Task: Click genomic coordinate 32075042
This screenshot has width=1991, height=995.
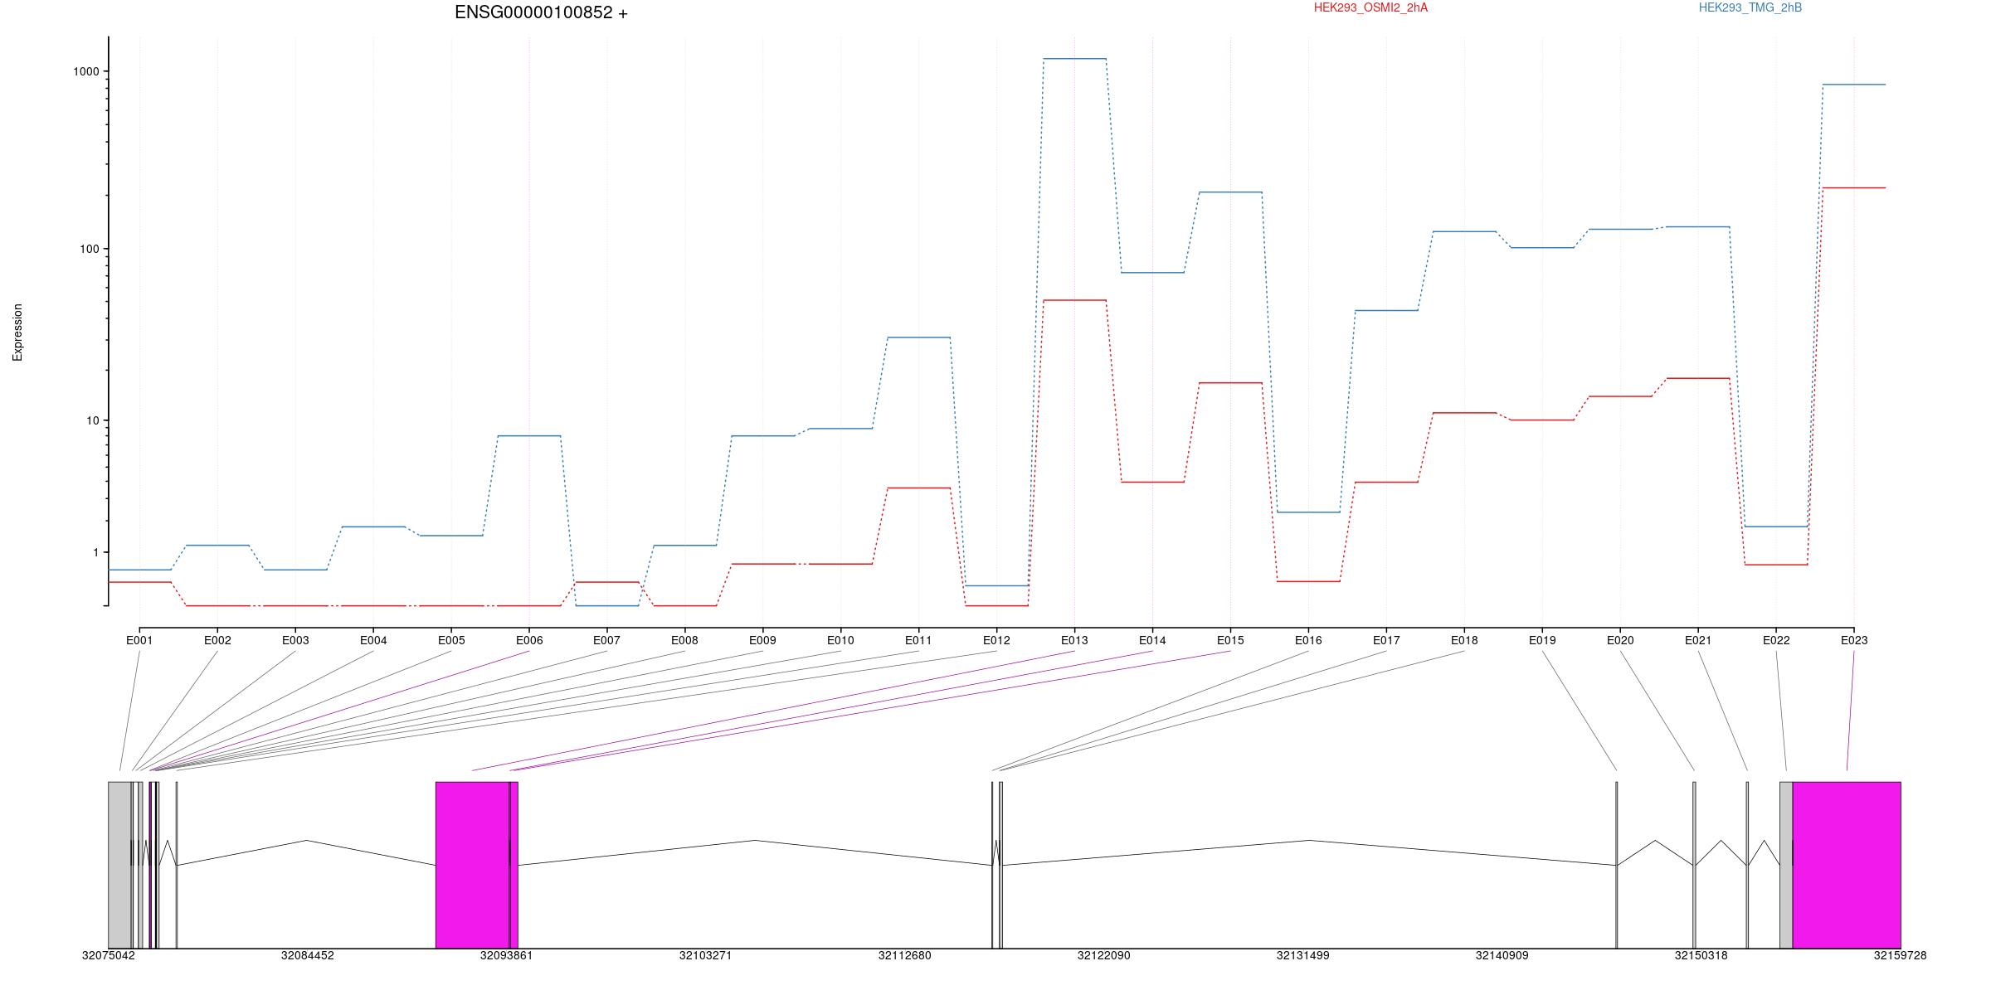Action: (x=108, y=955)
